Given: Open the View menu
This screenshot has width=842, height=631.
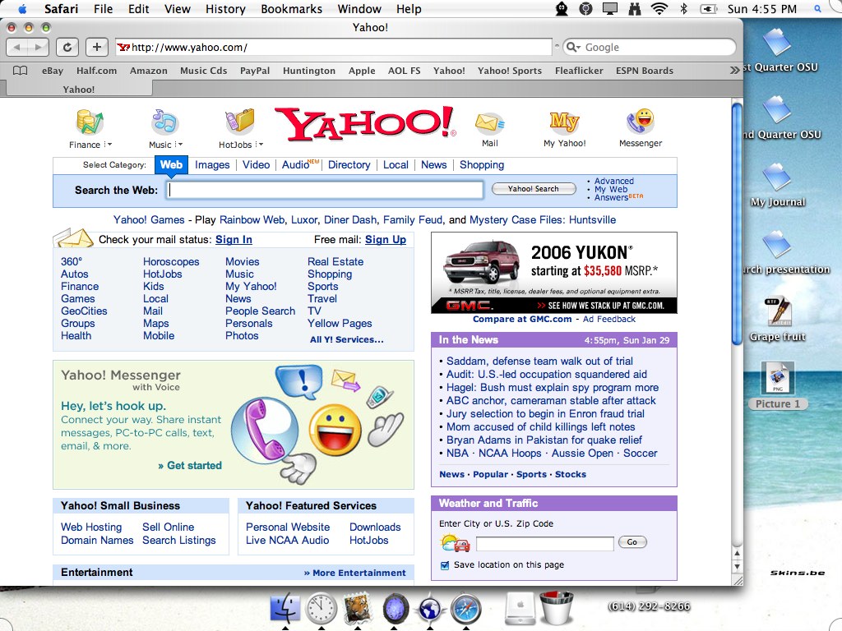Looking at the screenshot, I should pyautogui.click(x=178, y=8).
